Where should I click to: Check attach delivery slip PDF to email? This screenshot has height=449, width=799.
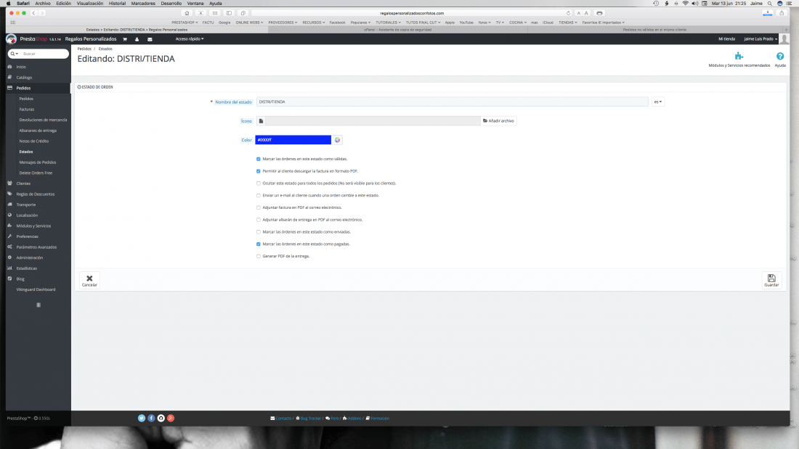click(259, 220)
